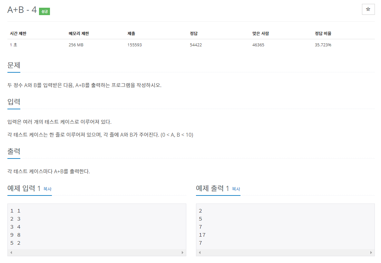Click the green 성공 badge
381x263 pixels.
[x=44, y=11]
